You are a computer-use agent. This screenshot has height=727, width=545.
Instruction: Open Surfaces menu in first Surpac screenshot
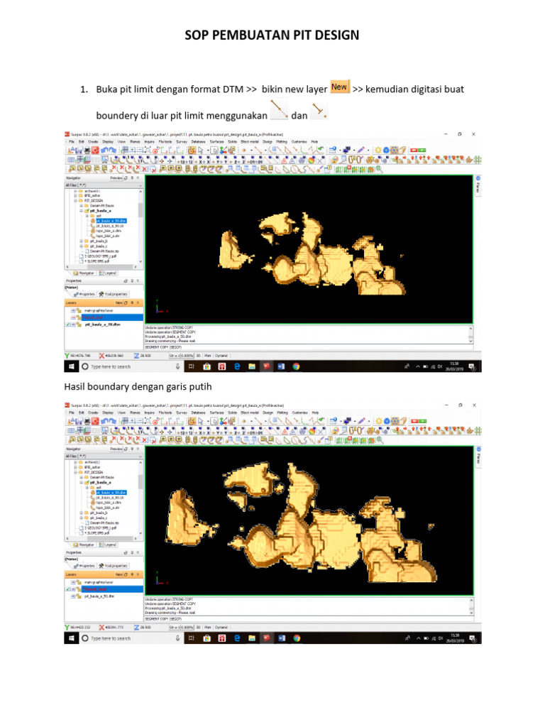pyautogui.click(x=216, y=141)
